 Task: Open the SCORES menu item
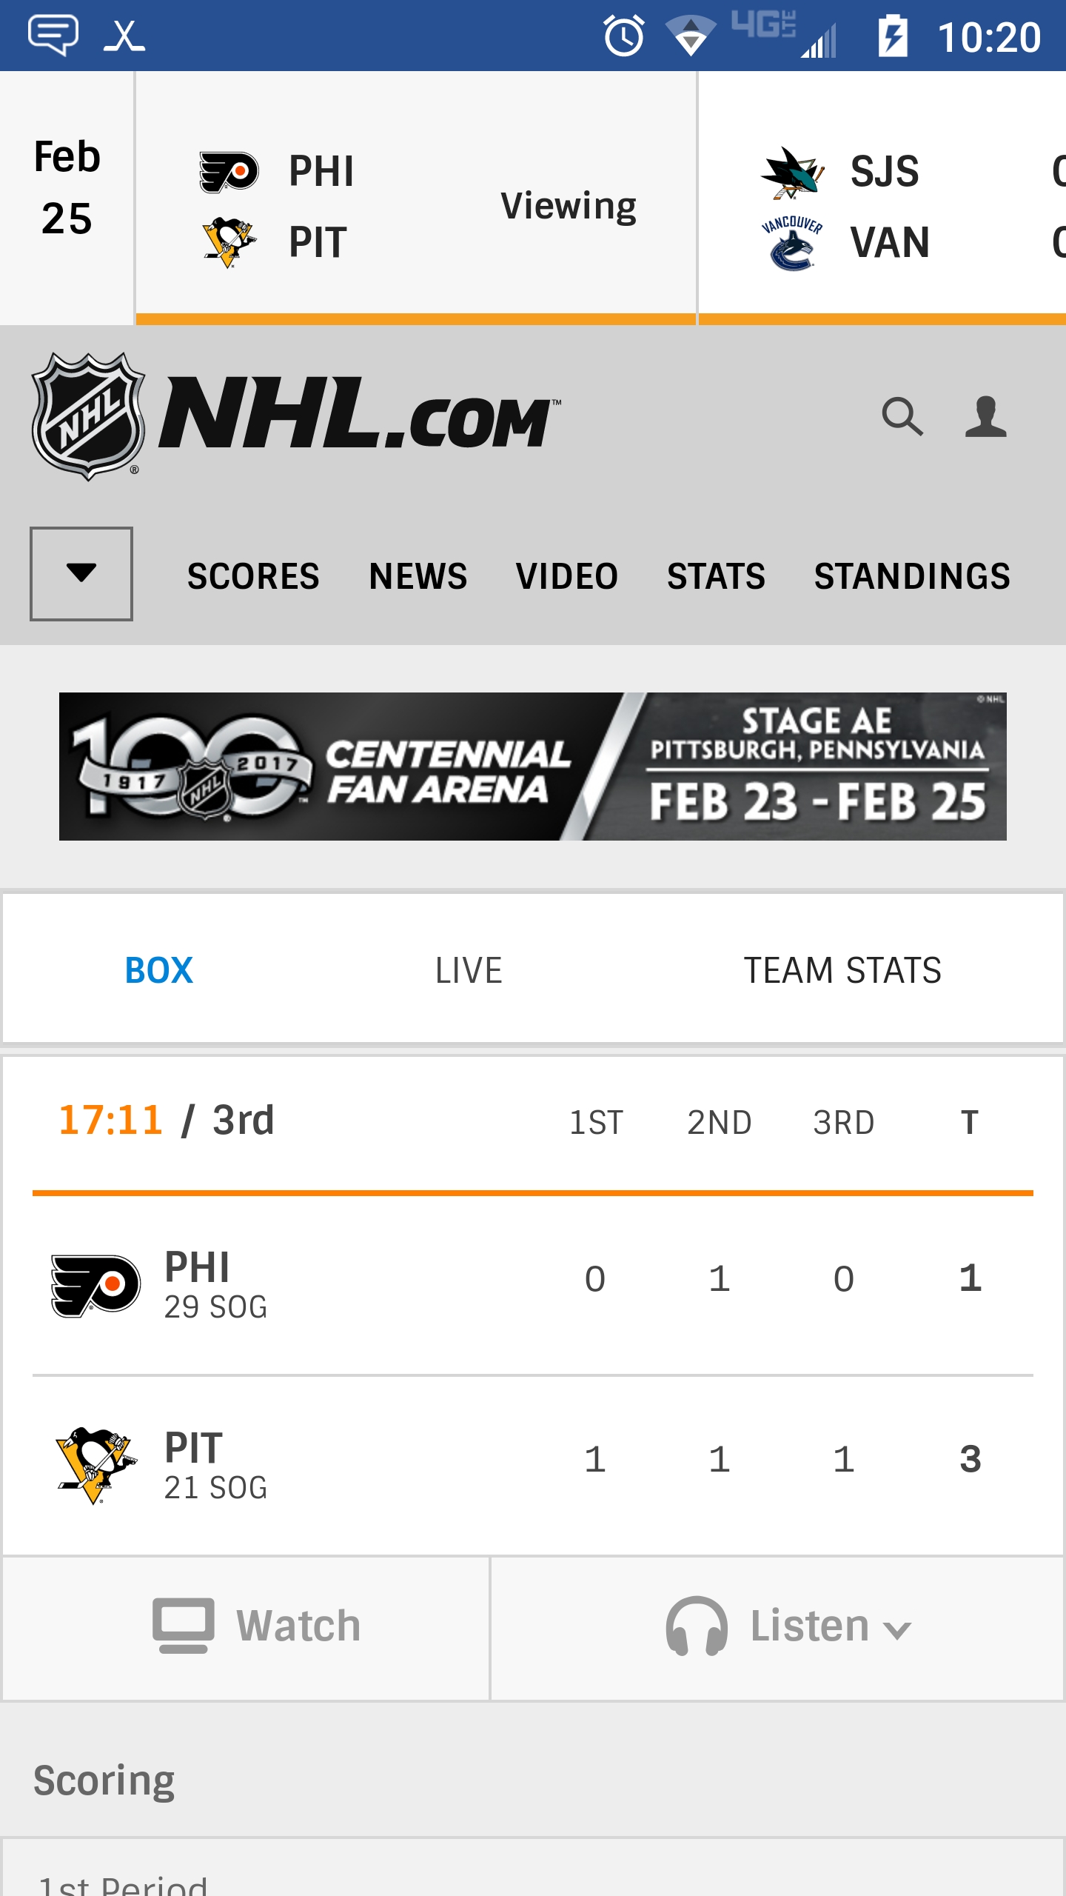[253, 576]
